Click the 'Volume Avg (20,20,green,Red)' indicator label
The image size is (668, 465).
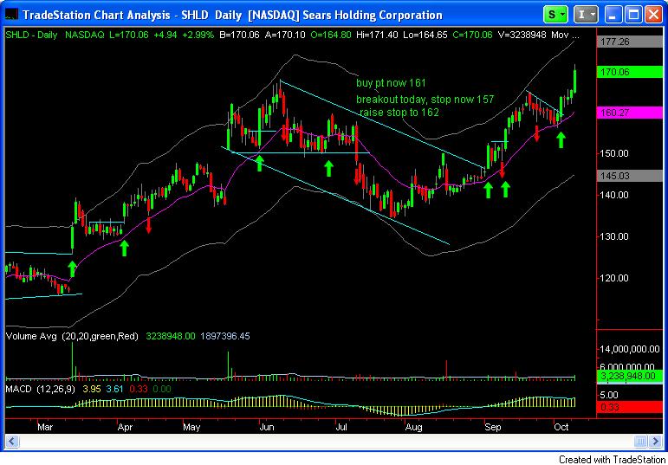pyautogui.click(x=73, y=336)
